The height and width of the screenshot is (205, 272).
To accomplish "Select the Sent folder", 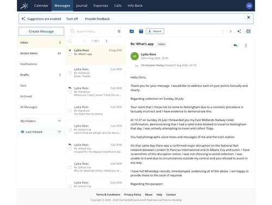I will [41, 86].
